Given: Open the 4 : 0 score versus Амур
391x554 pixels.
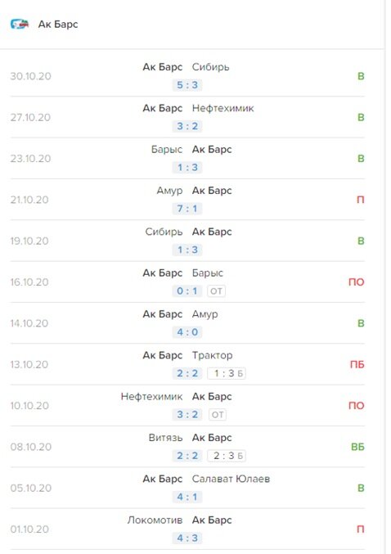Looking at the screenshot, I should [187, 332].
